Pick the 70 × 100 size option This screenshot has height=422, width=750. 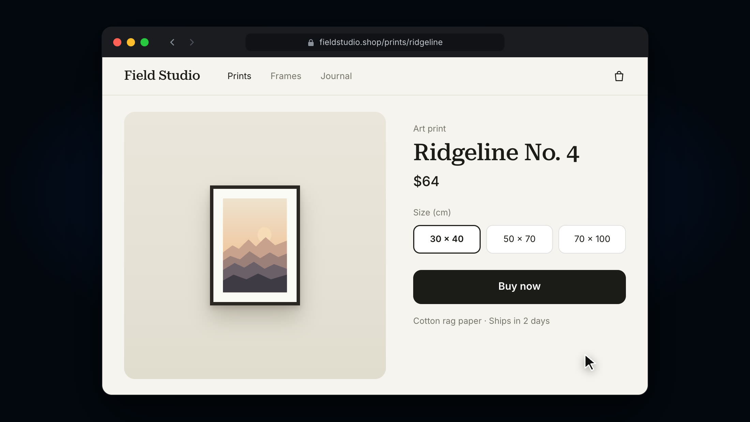click(x=592, y=239)
